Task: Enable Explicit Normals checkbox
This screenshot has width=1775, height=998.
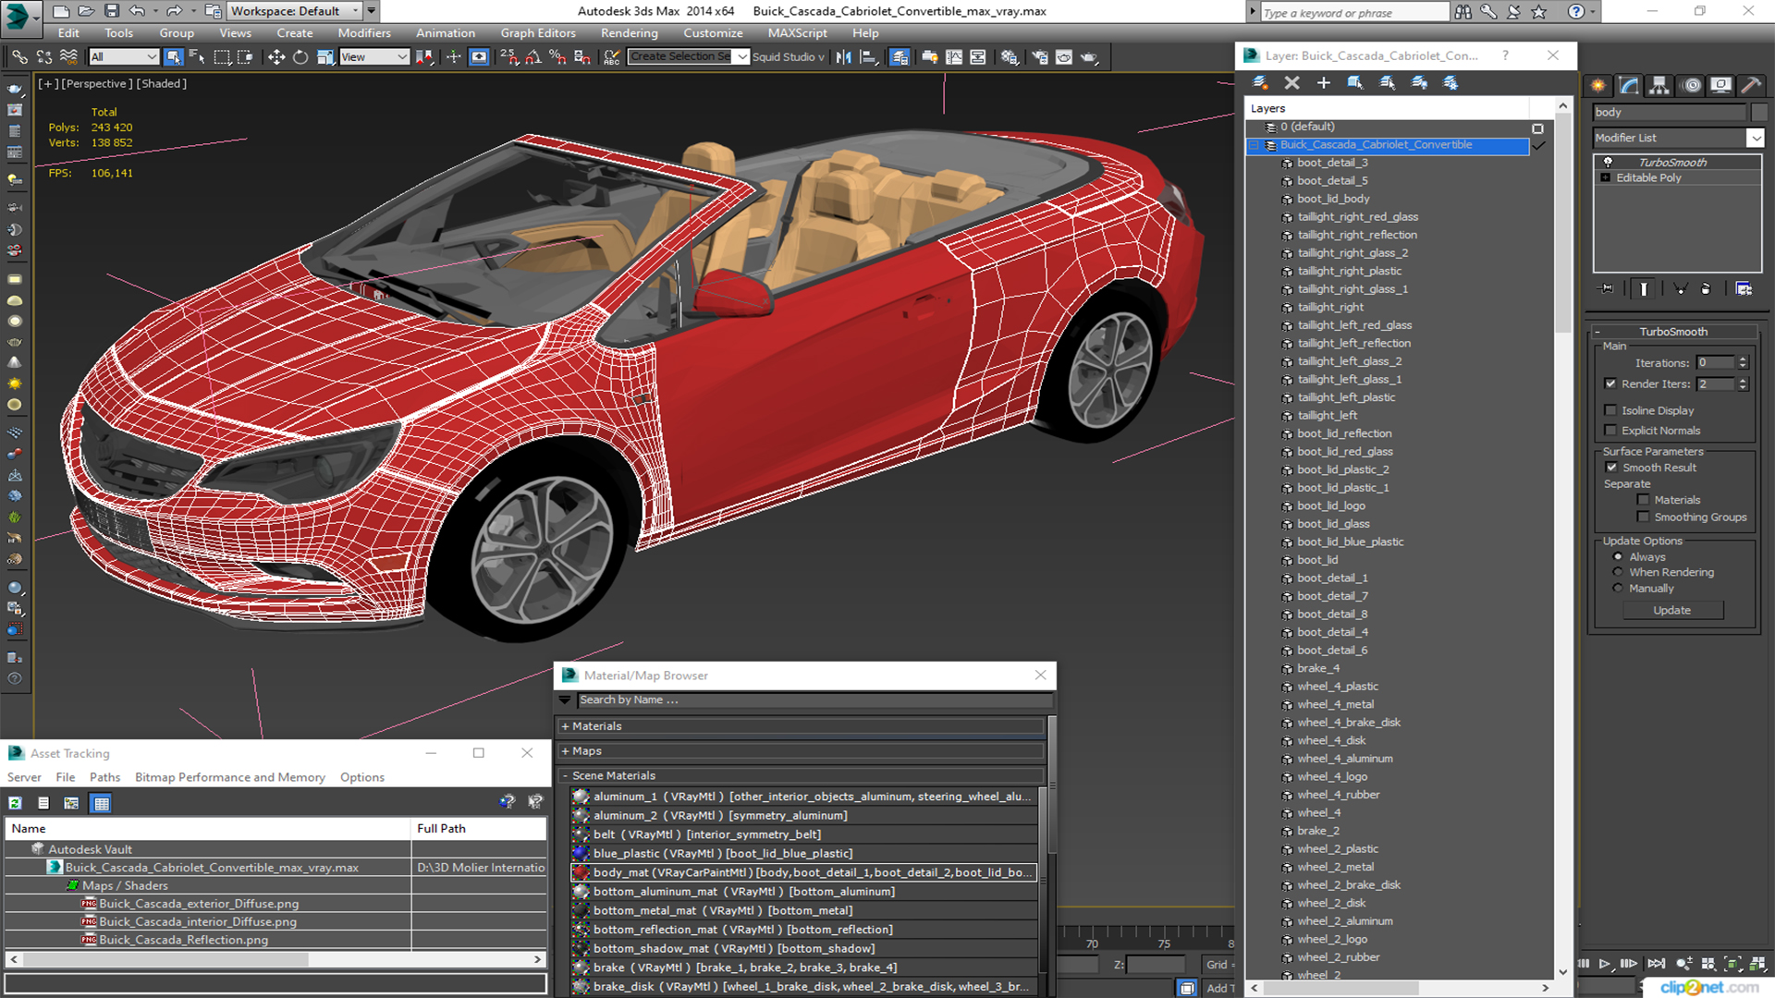Action: tap(1610, 431)
